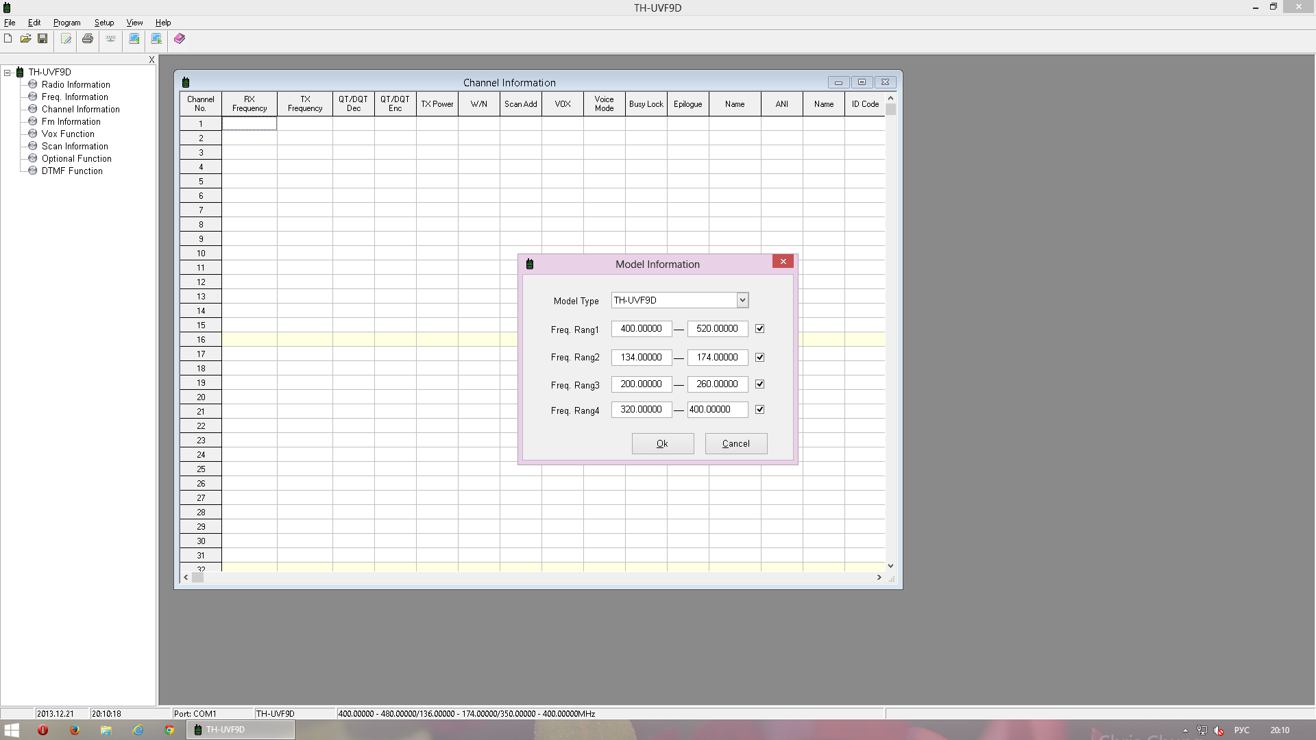Screen dimensions: 1316x740
Task: Open the File menu
Action: (x=10, y=23)
